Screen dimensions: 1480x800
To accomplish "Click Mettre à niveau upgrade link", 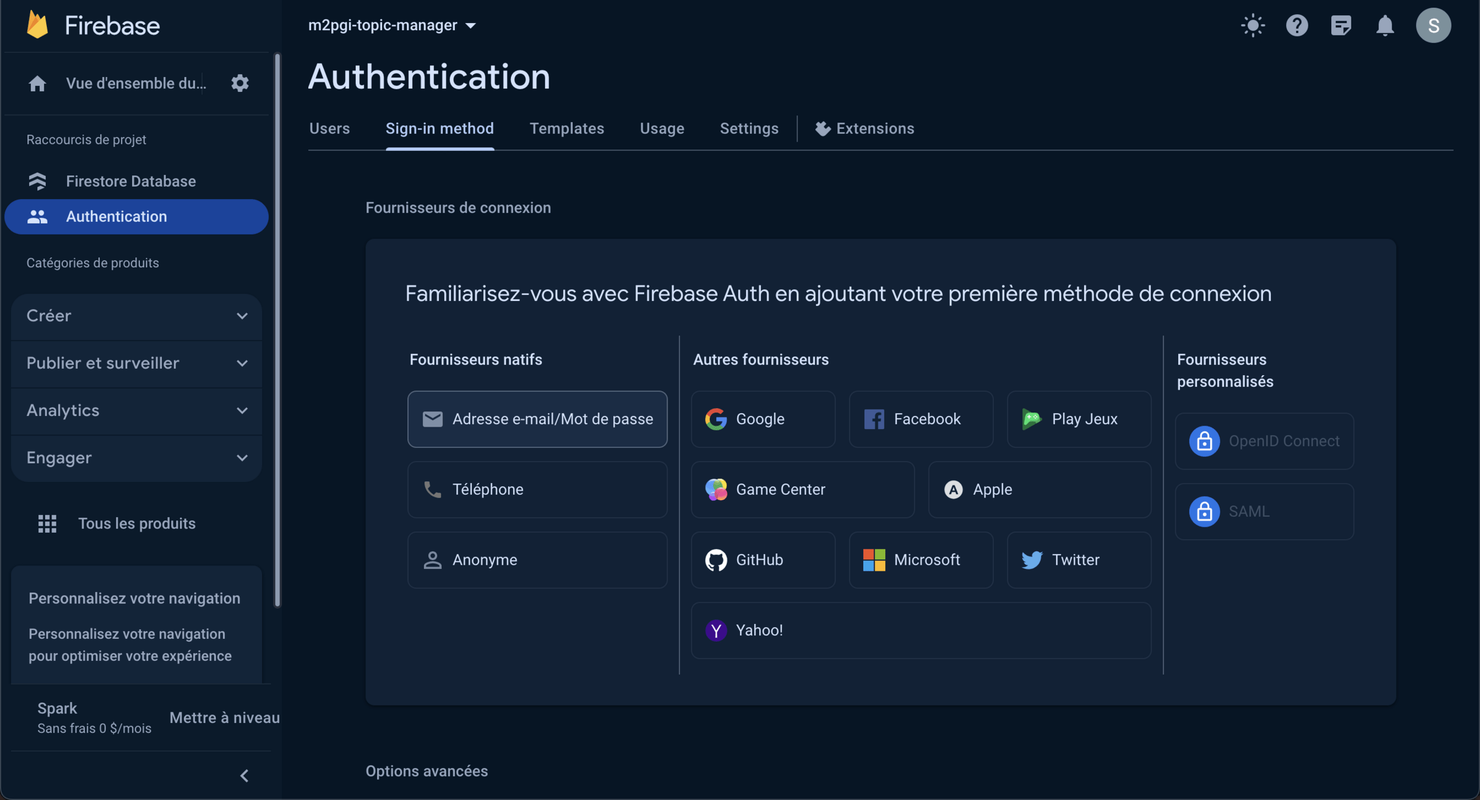I will 224,718.
